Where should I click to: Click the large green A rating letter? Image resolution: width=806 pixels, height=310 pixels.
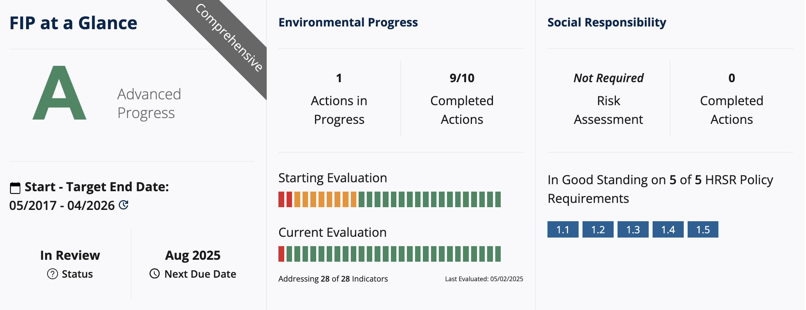pos(60,94)
